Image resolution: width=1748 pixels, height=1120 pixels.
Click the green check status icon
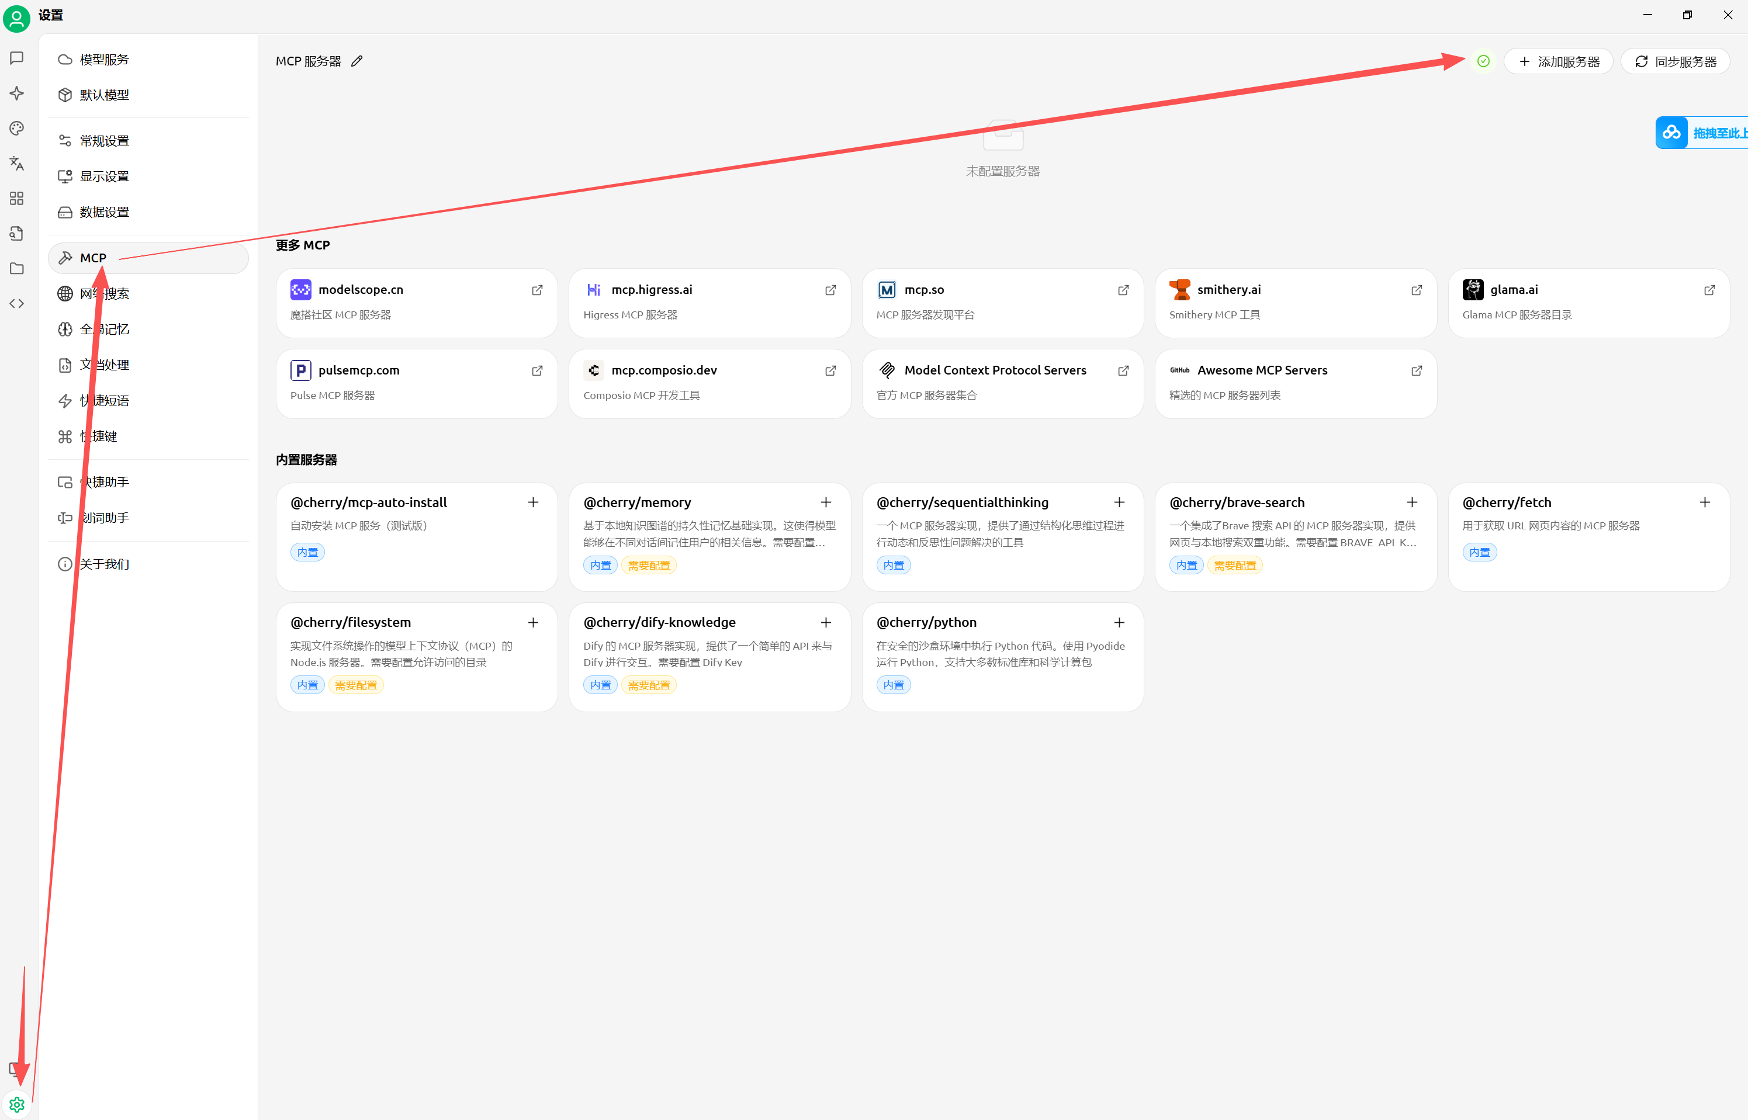pos(1483,61)
